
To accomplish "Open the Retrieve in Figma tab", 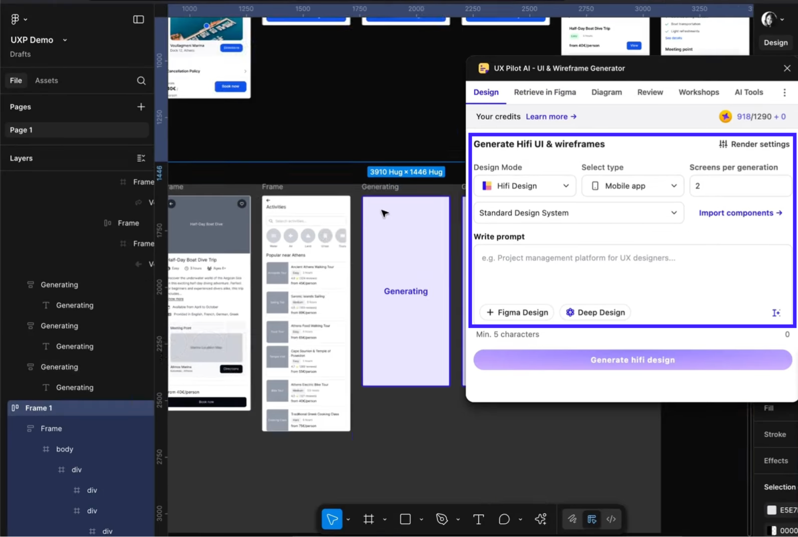I will point(545,92).
